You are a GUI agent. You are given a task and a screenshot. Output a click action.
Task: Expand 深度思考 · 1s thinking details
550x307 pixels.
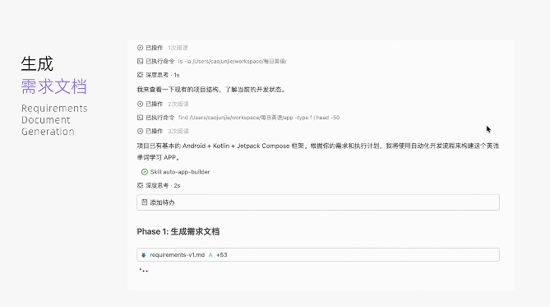point(158,75)
